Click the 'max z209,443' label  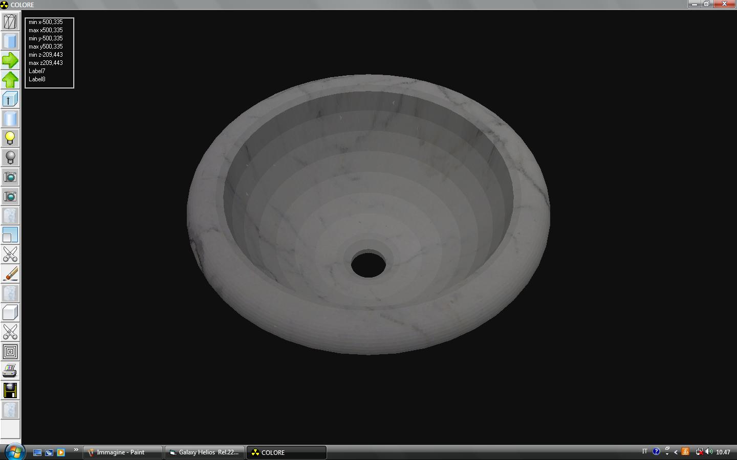(46, 63)
